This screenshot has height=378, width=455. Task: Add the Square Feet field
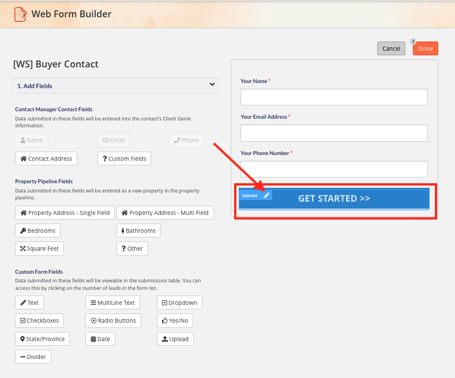pyautogui.click(x=39, y=249)
